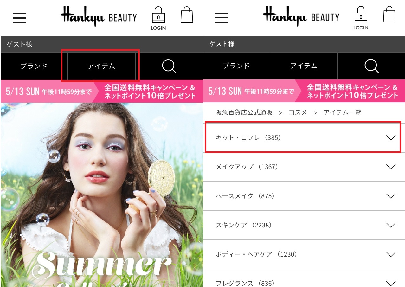Open 阪急百貨店公式通販 breadcrumb link

click(244, 112)
